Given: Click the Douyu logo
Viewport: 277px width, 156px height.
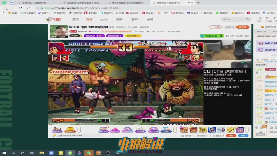Looking at the screenshot, I should [54, 19].
